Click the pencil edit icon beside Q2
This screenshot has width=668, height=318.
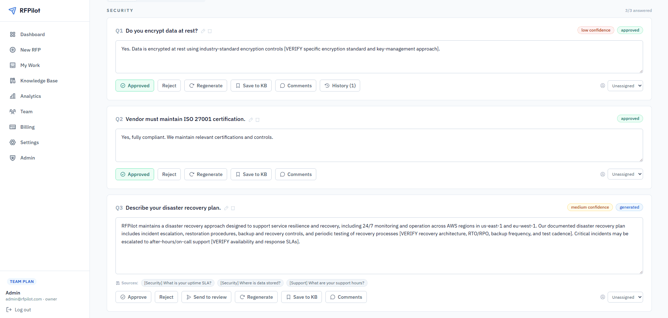click(251, 120)
